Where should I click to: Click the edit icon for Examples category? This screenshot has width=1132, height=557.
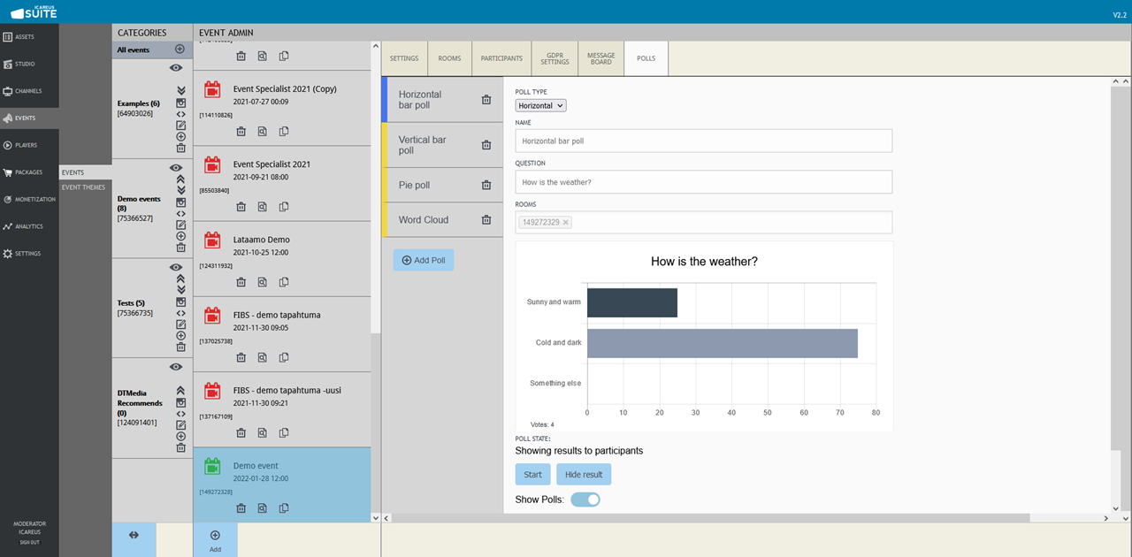click(x=180, y=126)
